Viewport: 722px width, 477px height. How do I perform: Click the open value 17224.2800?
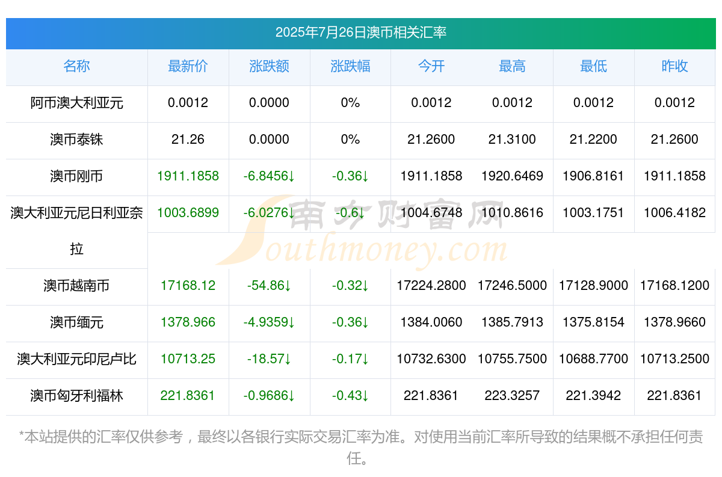click(431, 286)
